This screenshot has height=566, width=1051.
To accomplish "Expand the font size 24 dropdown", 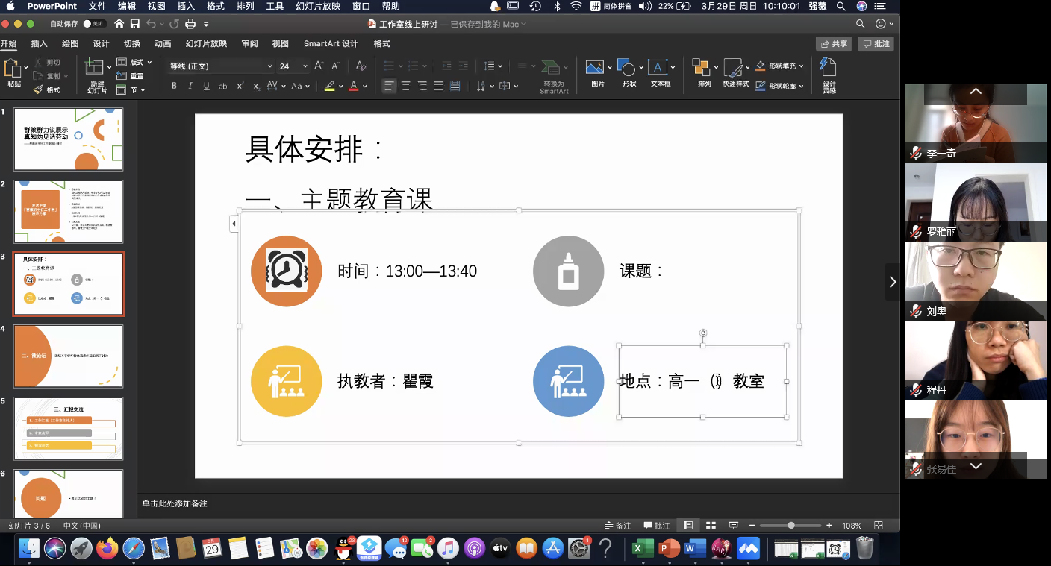I will (x=305, y=66).
